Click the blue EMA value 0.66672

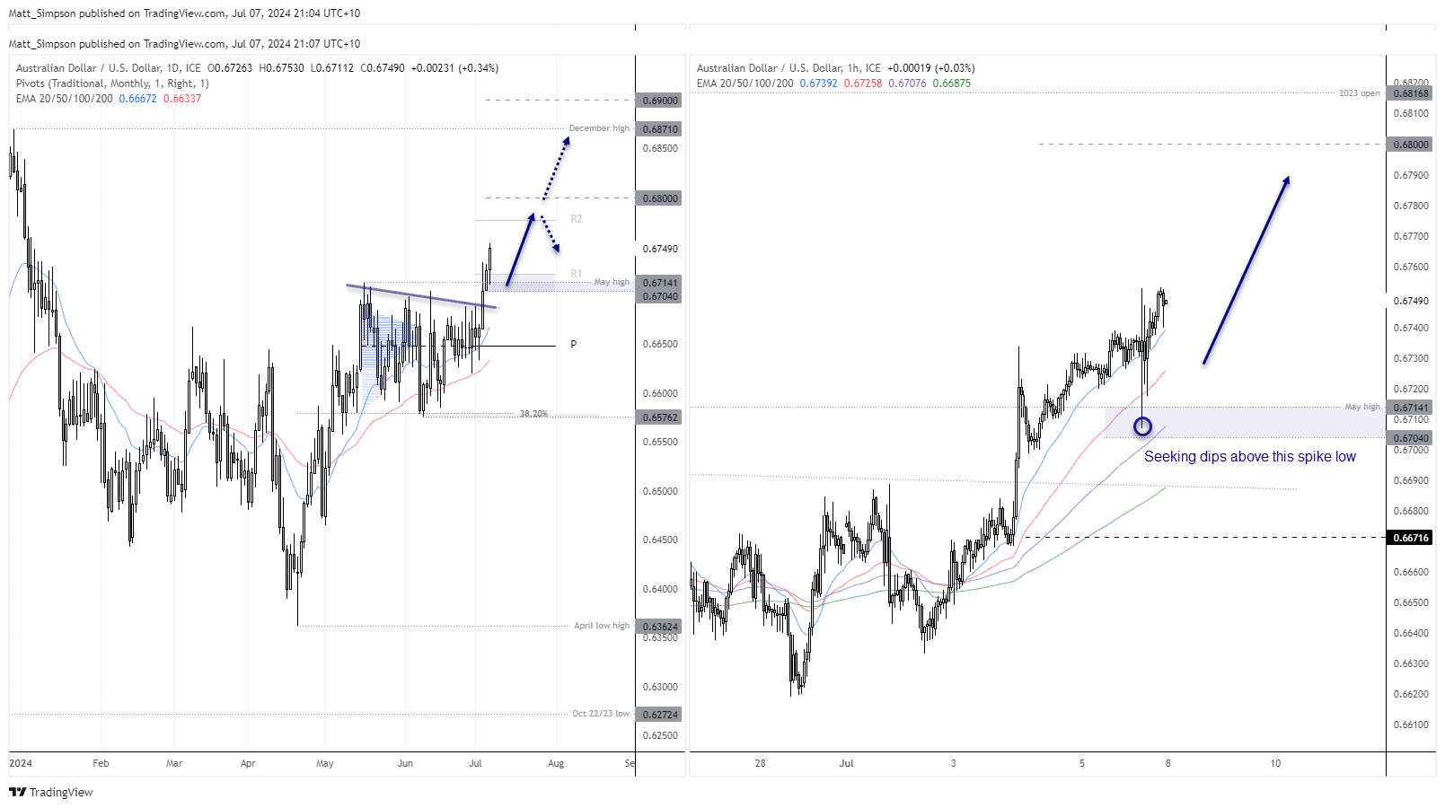click(137, 99)
